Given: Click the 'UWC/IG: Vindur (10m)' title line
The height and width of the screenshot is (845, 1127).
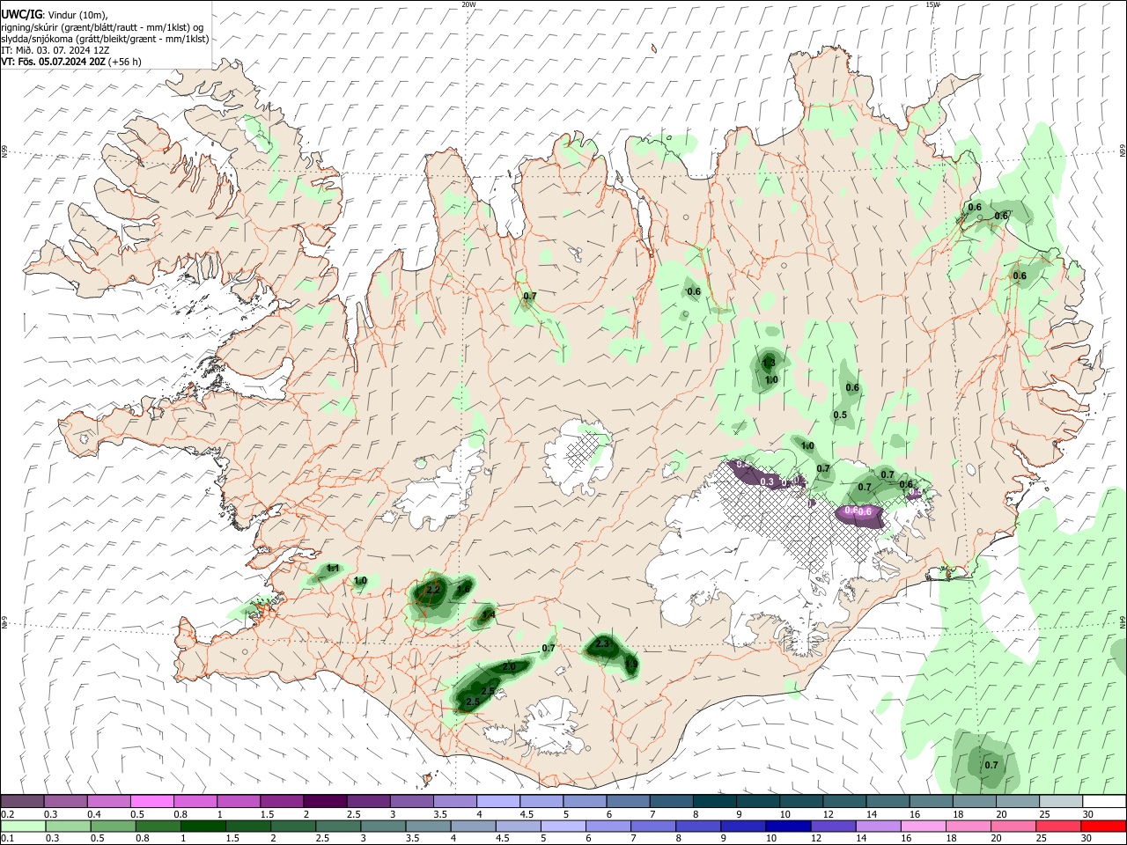Looking at the screenshot, I should coord(55,14).
